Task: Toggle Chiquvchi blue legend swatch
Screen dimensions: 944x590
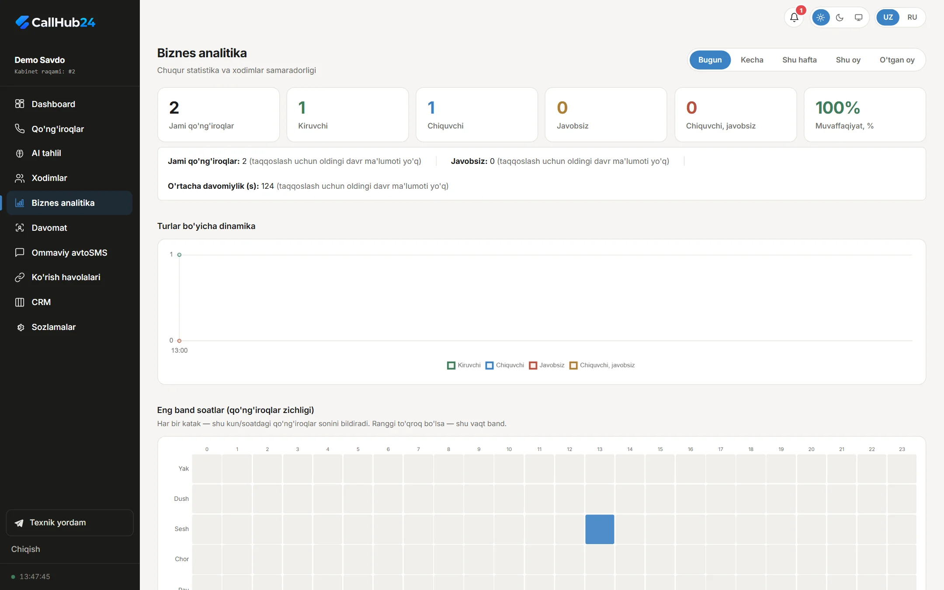Action: point(489,365)
